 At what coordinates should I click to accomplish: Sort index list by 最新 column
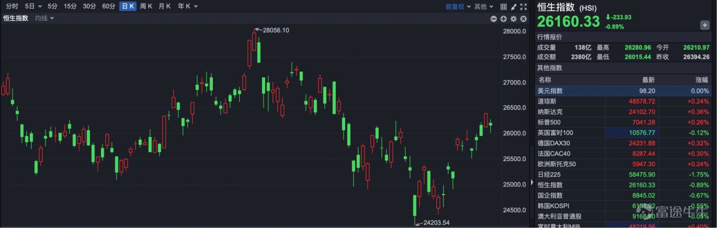648,80
